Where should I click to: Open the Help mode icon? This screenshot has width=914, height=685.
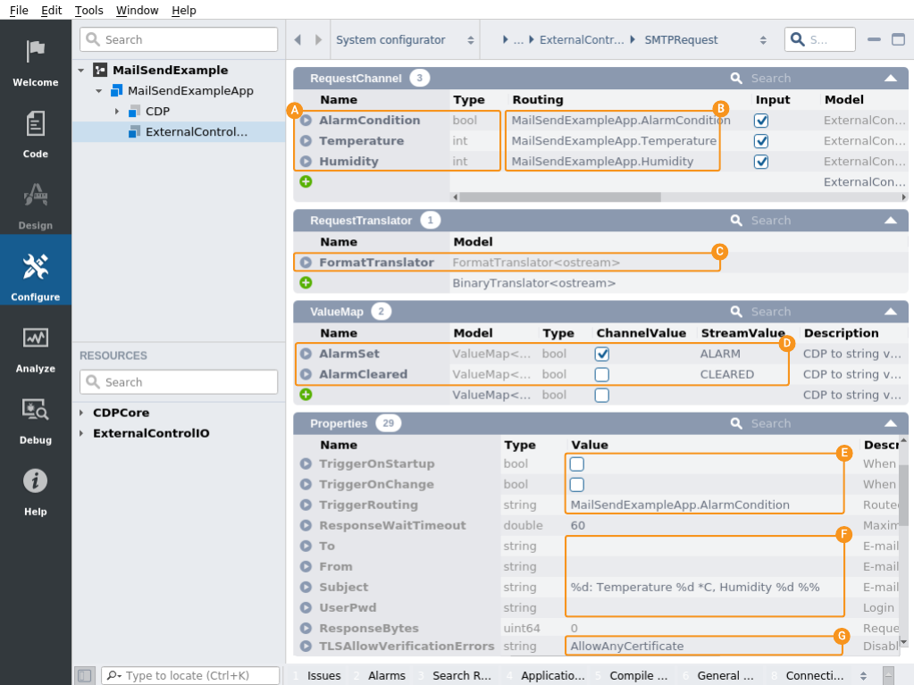point(35,491)
